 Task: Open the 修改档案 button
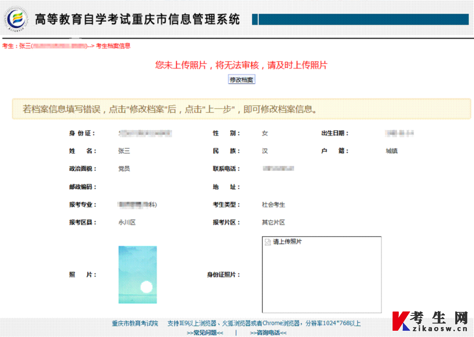241,79
